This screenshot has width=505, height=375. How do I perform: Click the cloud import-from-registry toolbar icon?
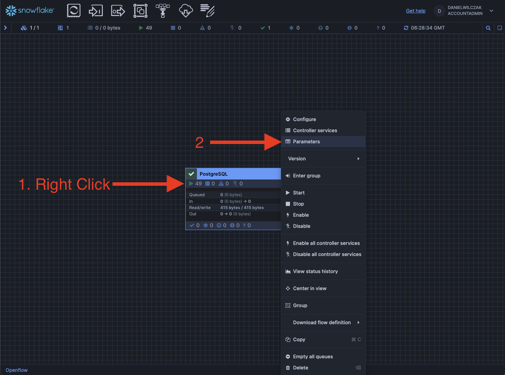(186, 11)
